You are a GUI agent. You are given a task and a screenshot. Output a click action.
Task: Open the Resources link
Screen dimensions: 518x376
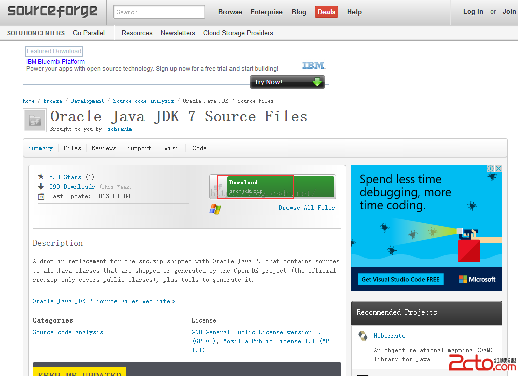[x=137, y=33]
